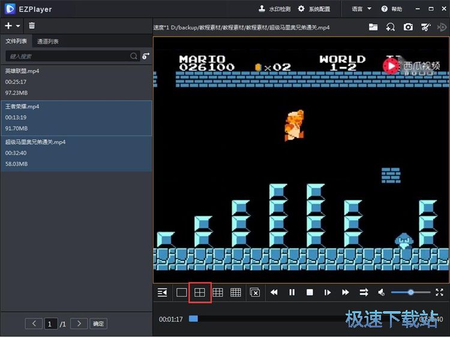Toggle the file list panel collapse button
This screenshot has height=337, width=450.
click(162, 293)
